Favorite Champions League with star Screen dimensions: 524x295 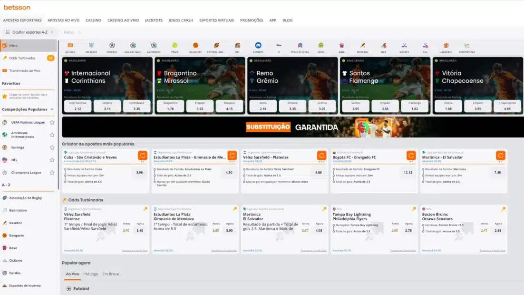coord(52,173)
